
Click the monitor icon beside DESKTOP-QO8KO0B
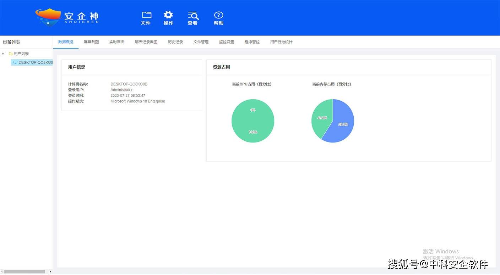pyautogui.click(x=15, y=62)
